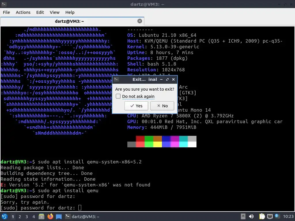Image resolution: width=295 pixels, height=221 pixels.
Task: Open the Help menu
Action: coord(70,12)
